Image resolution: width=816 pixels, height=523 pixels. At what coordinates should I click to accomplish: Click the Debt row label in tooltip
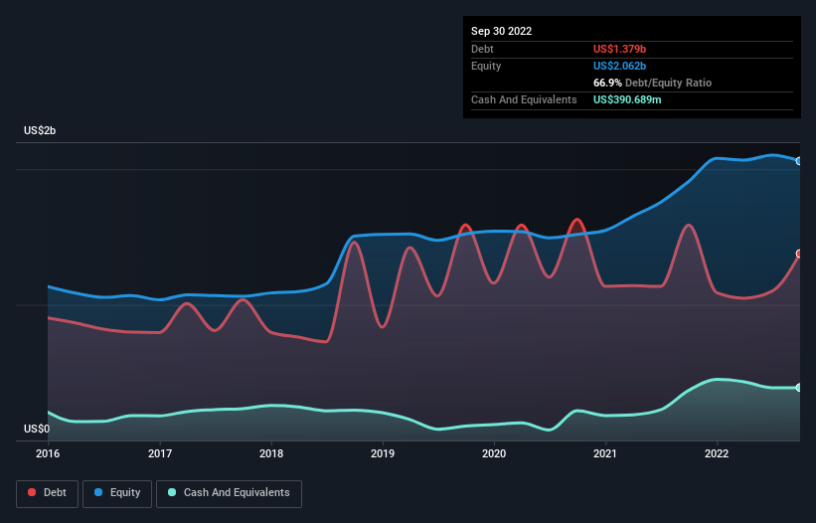[482, 49]
